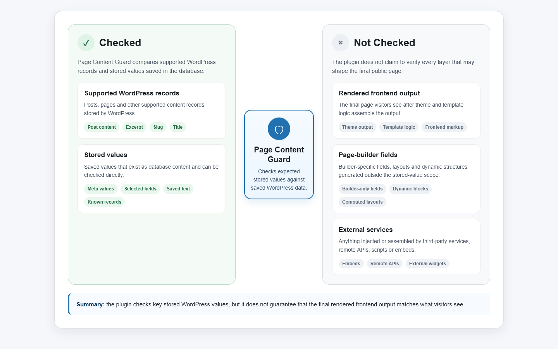
Task: Click the Remote APIs tag
Action: pyautogui.click(x=384, y=264)
